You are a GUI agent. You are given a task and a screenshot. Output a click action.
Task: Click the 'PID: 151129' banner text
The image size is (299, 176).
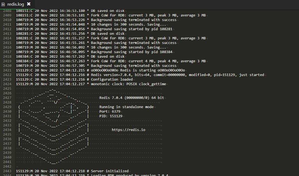tap(111, 116)
